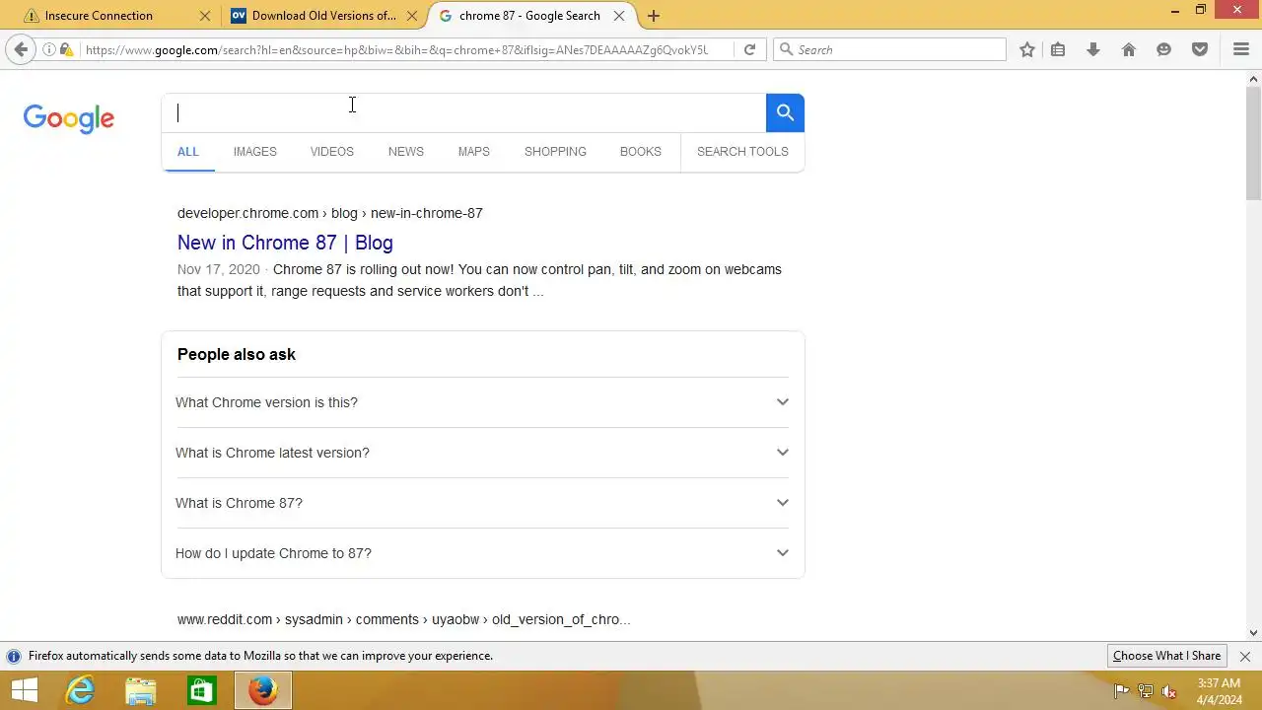
Task: Open Windows Start button
Action: coord(24,690)
